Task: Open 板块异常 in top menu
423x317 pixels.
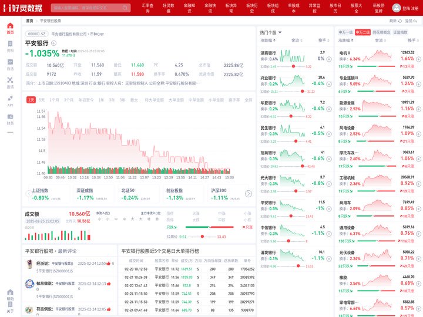Action: (231, 8)
